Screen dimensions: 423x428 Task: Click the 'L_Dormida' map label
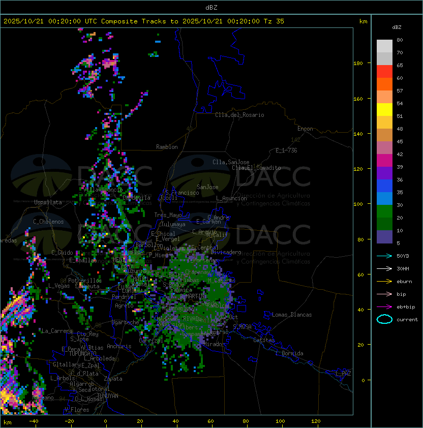pos(289,353)
